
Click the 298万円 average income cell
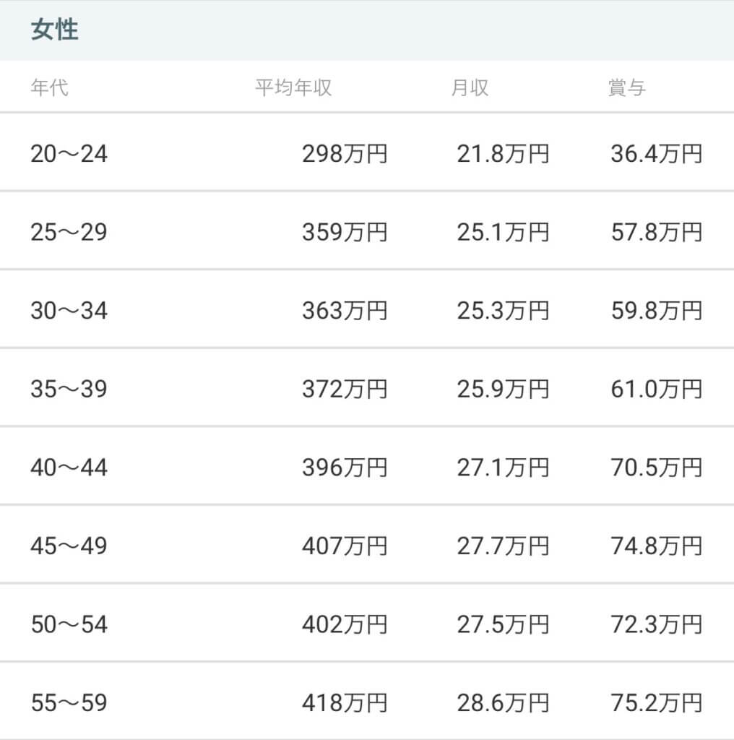345,154
